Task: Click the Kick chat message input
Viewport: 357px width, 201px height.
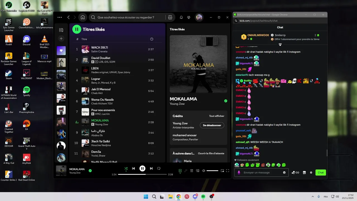Action: pos(261,173)
